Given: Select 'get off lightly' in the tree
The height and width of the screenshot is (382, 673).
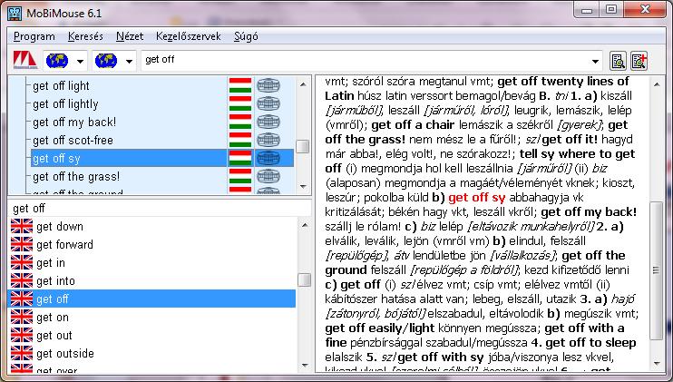Looking at the screenshot, I should pyautogui.click(x=65, y=104).
